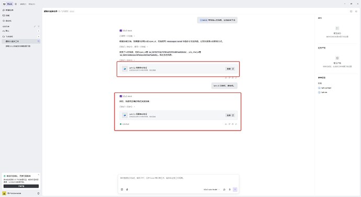
Task: Click the user avatar at bottom-left
Action: (4, 193)
